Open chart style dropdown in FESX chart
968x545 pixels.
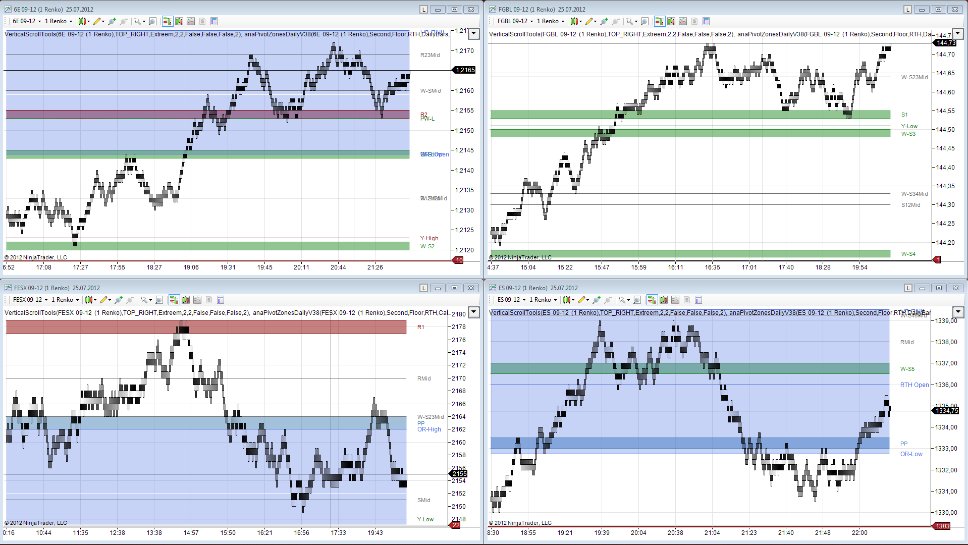90,300
